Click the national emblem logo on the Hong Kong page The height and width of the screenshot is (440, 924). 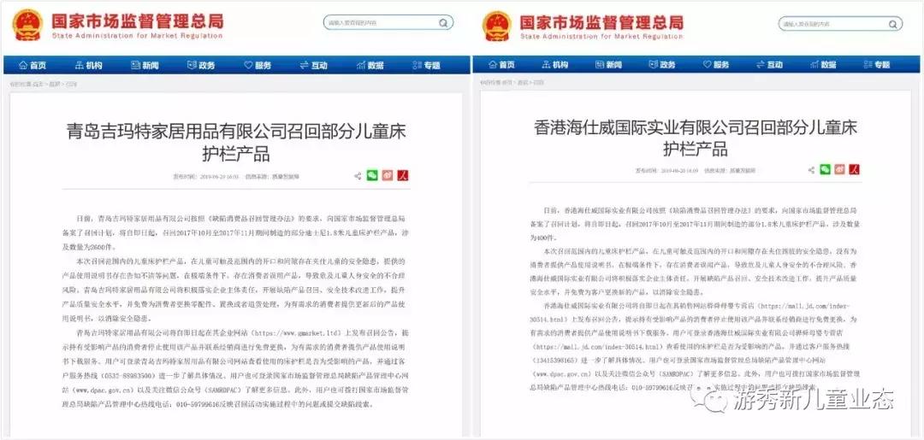click(497, 26)
